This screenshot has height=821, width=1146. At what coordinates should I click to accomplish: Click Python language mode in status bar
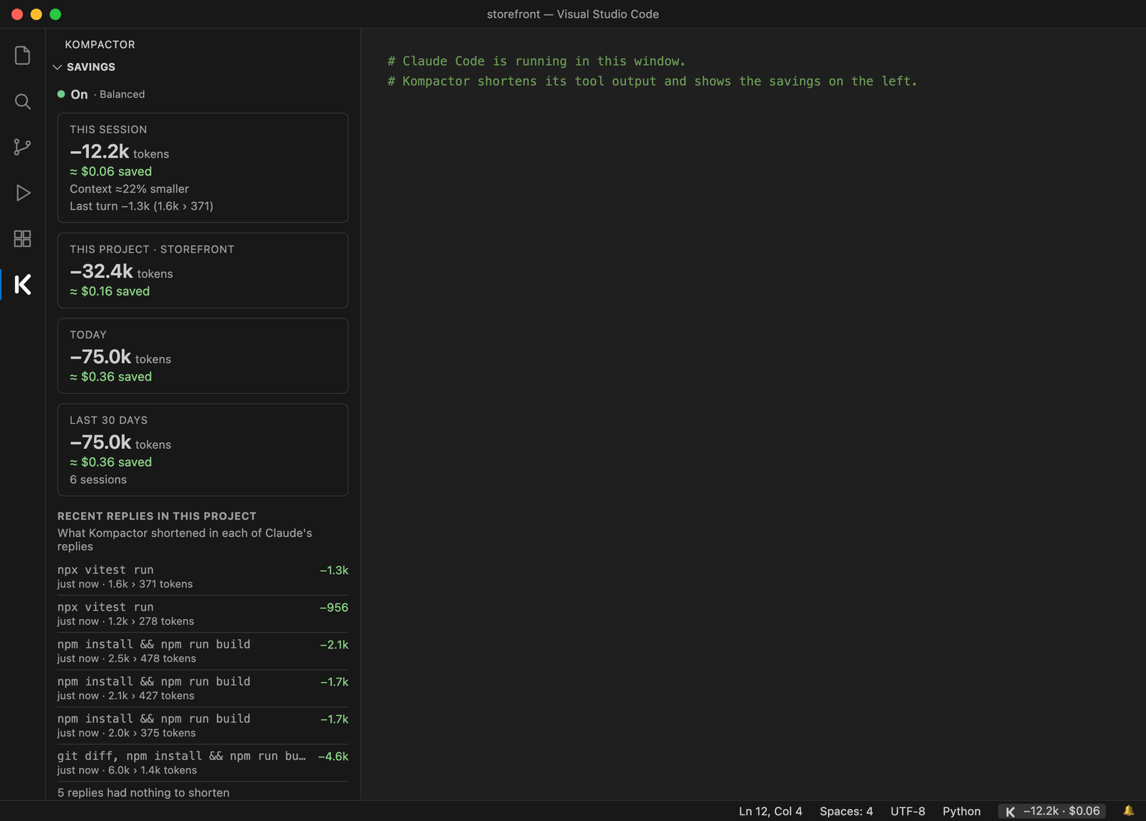coord(961,811)
